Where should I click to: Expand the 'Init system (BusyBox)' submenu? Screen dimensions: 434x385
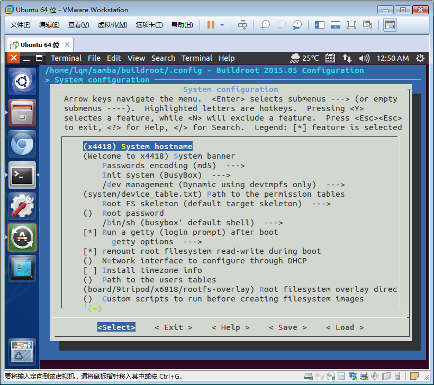166,175
